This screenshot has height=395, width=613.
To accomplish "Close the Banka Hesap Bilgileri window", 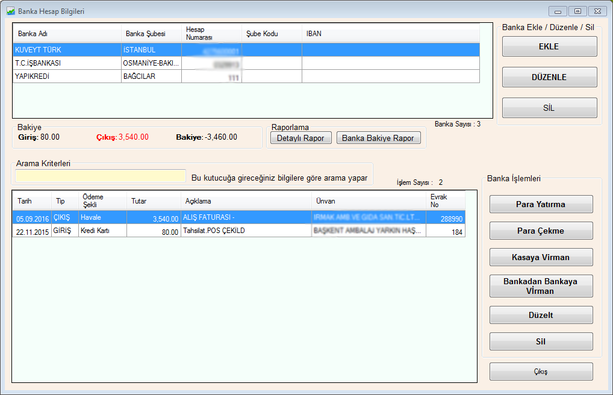I will pyautogui.click(x=597, y=11).
